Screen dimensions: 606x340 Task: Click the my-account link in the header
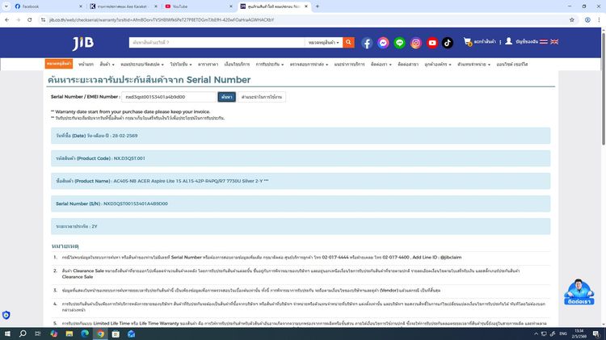click(x=526, y=42)
